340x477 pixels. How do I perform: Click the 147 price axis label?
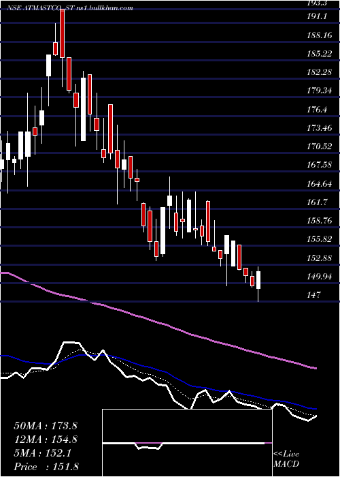click(314, 295)
